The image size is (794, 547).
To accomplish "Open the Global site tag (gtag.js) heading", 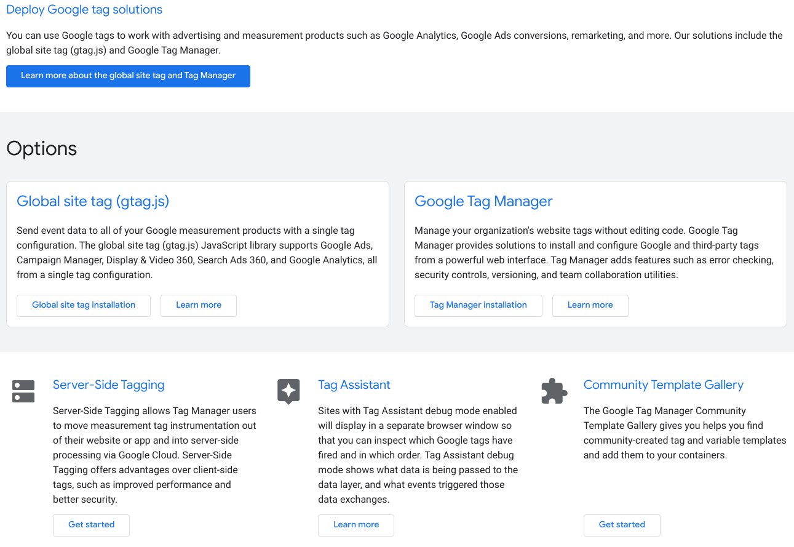I will click(93, 201).
